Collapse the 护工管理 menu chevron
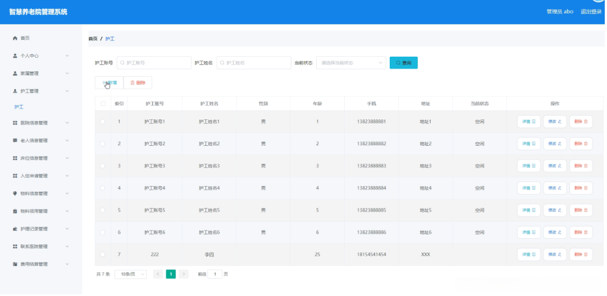The height and width of the screenshot is (296, 607). [x=67, y=91]
